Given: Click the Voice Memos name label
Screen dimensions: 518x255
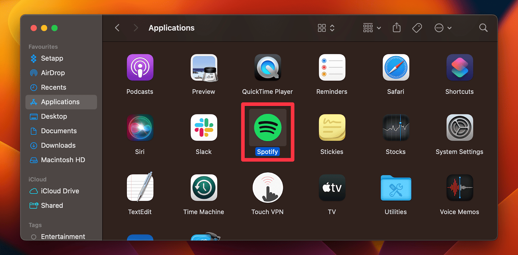Looking at the screenshot, I should coord(459,212).
